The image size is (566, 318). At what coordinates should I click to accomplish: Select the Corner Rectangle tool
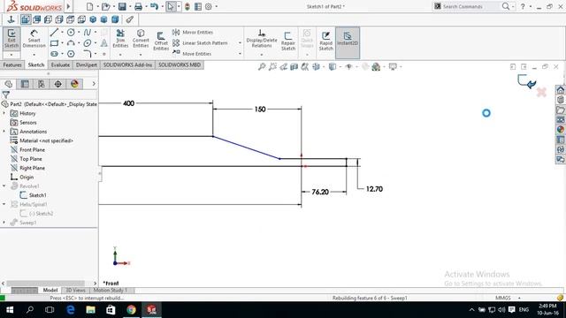click(54, 43)
